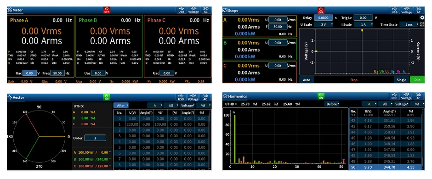Open the %f dropdown in Vector panel

click(x=204, y=105)
